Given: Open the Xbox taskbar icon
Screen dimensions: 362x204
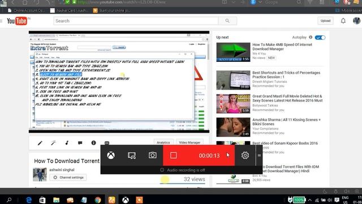Looking at the screenshot, I should [126, 200].
